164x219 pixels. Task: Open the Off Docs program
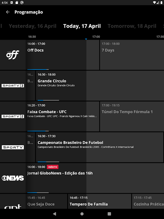(62, 55)
